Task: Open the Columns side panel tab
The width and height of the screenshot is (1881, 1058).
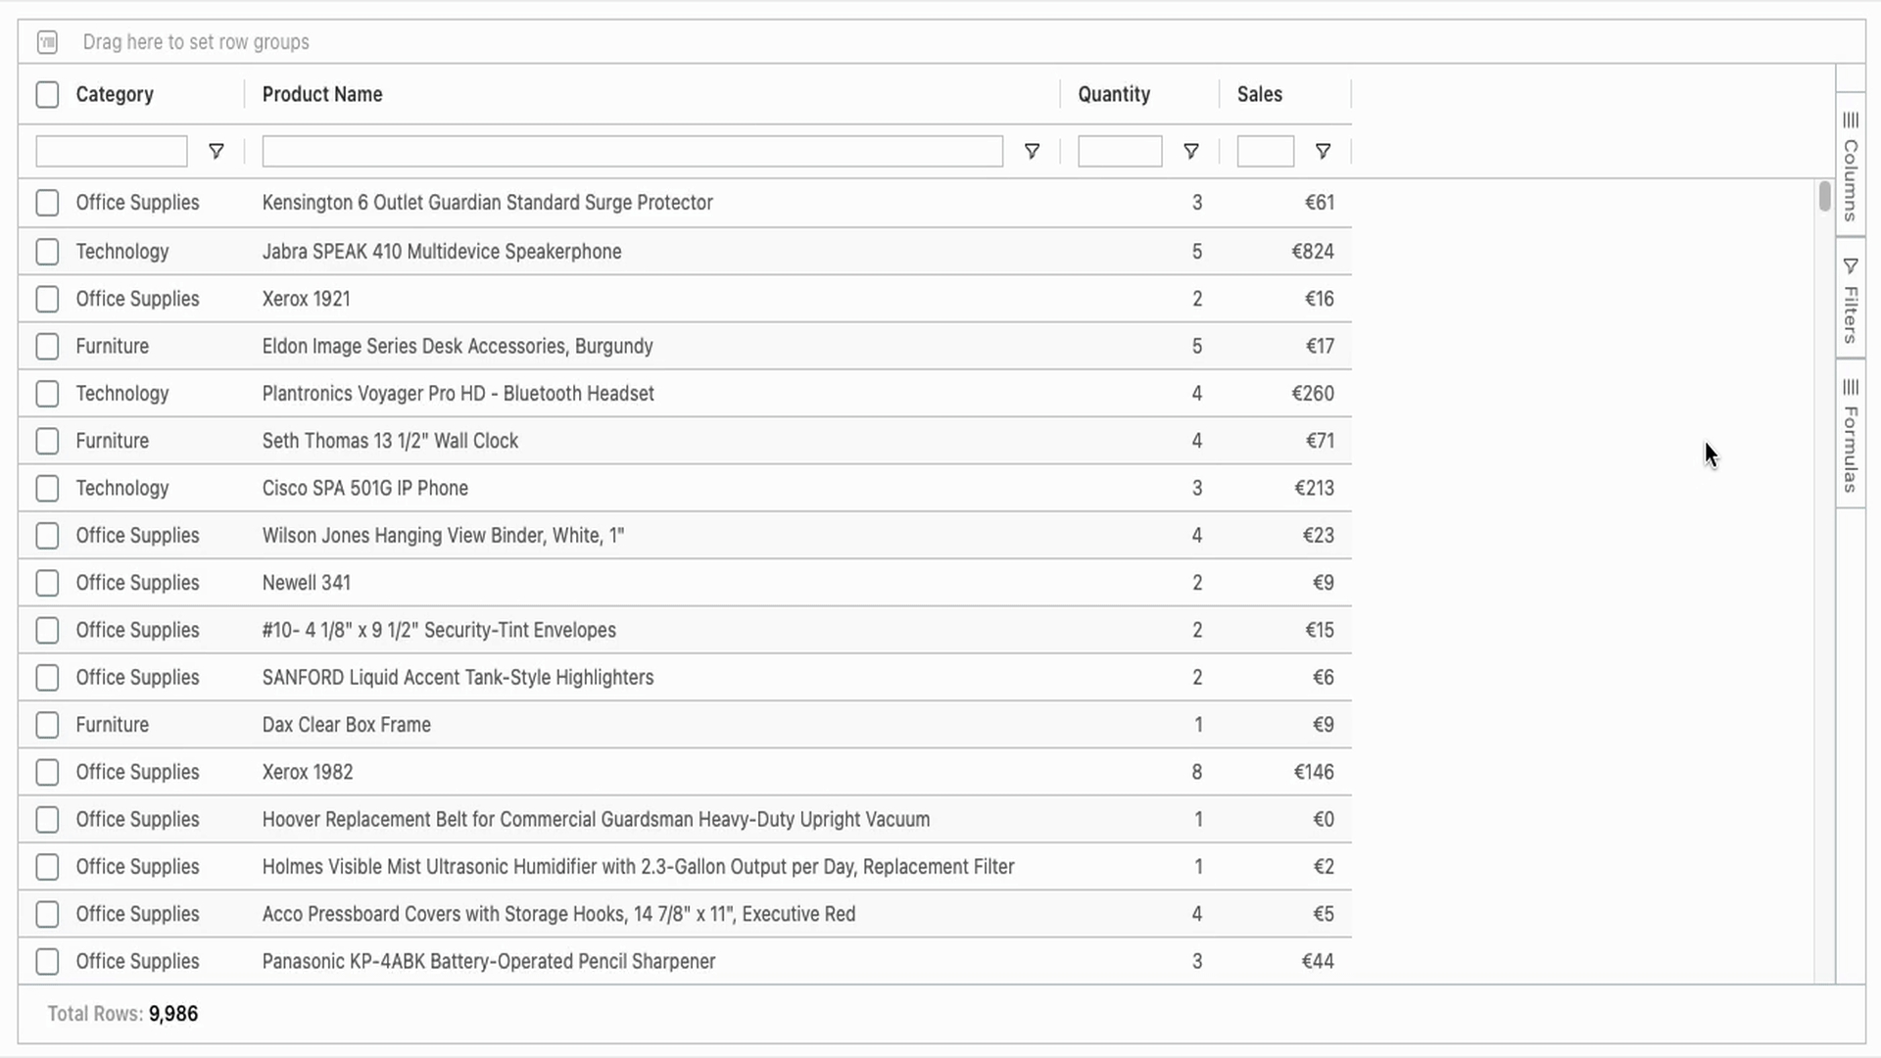Action: point(1851,180)
